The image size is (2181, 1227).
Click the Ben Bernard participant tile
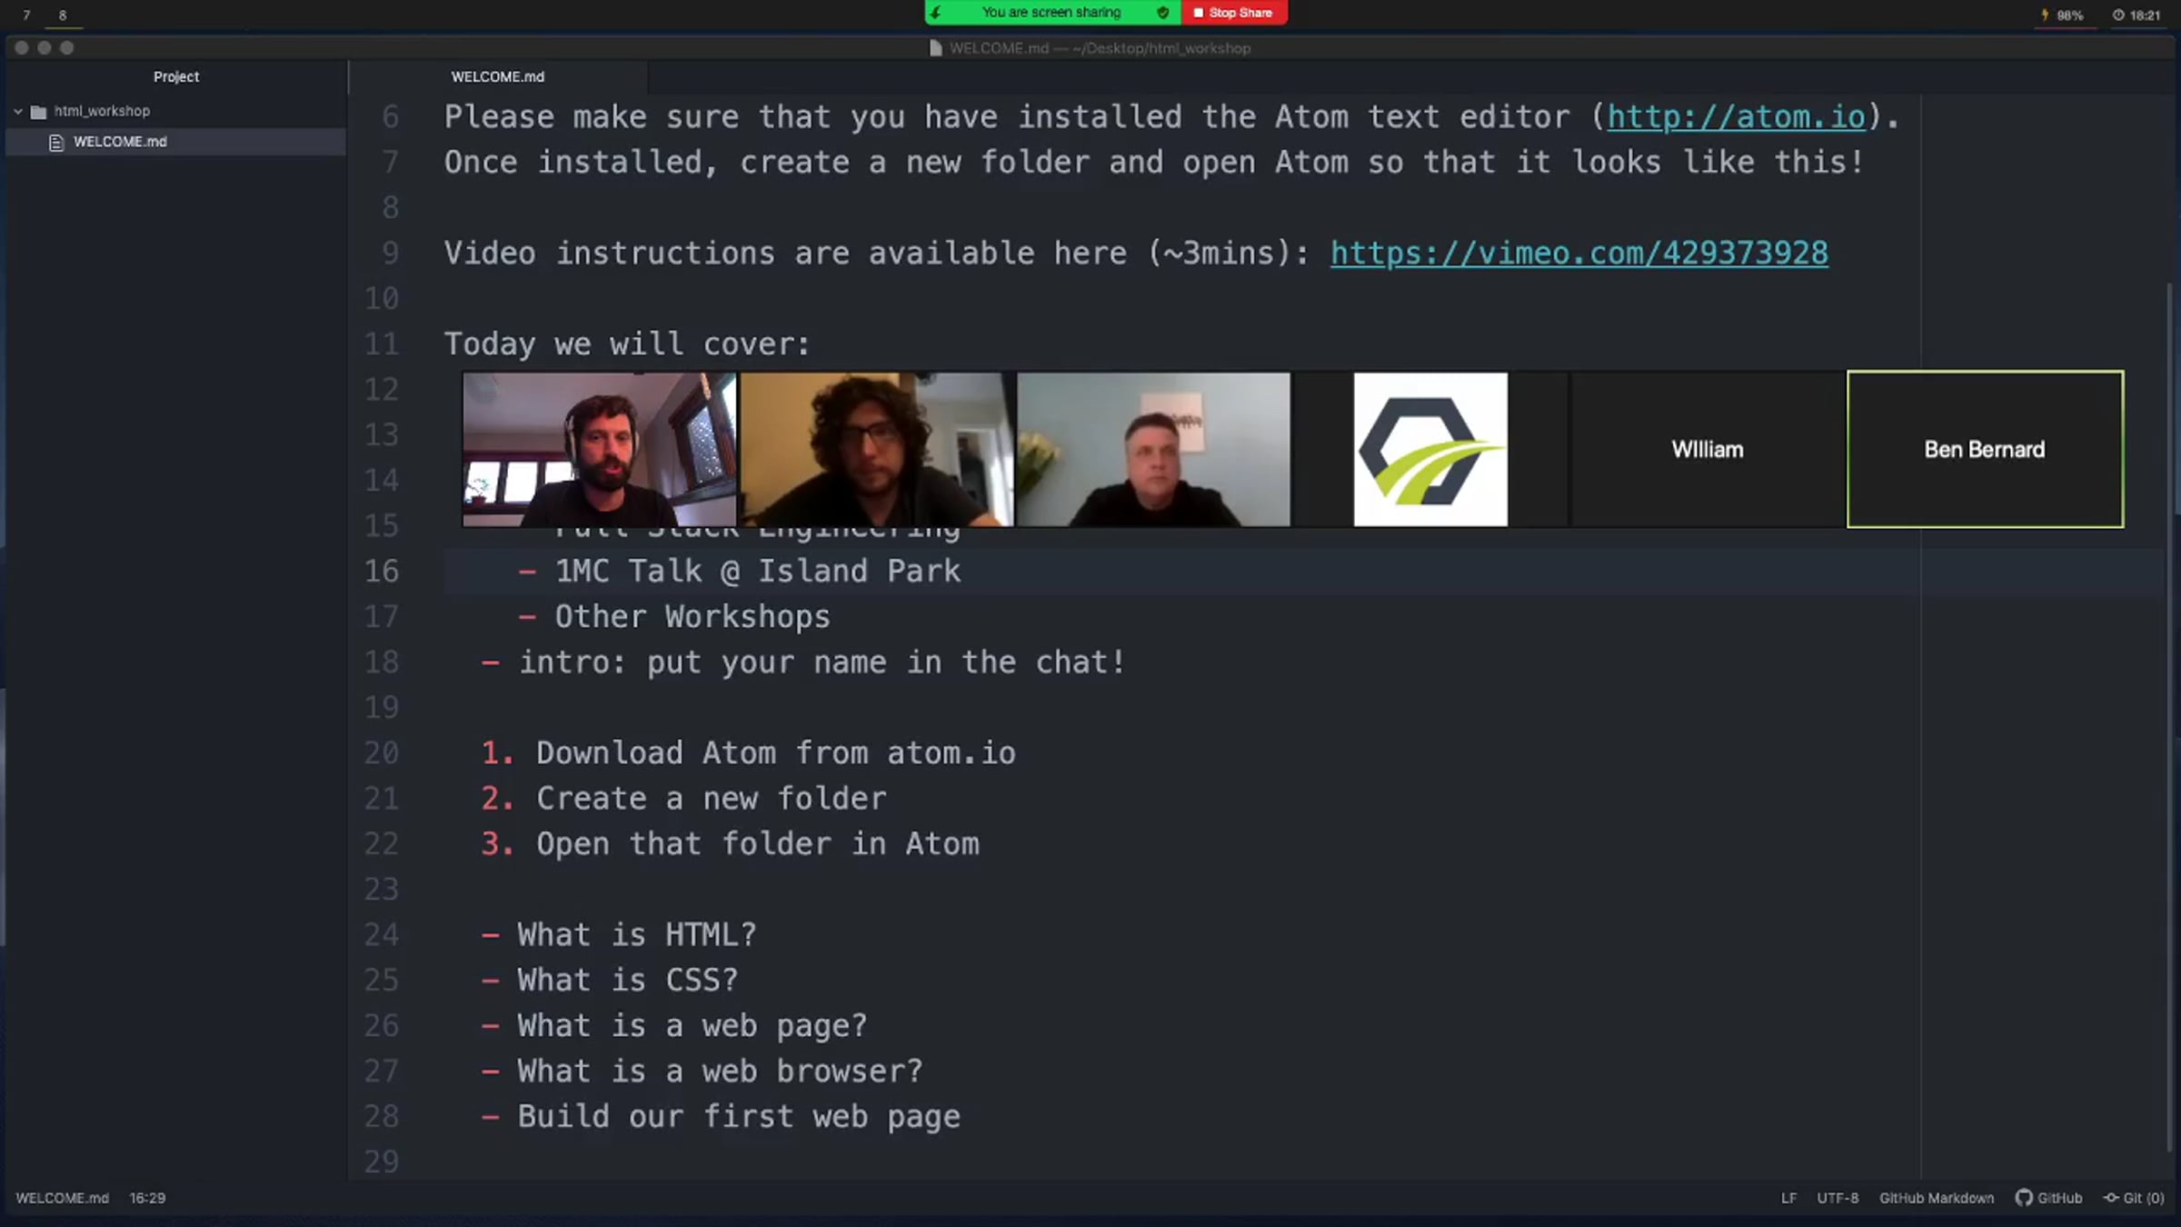pos(1986,449)
